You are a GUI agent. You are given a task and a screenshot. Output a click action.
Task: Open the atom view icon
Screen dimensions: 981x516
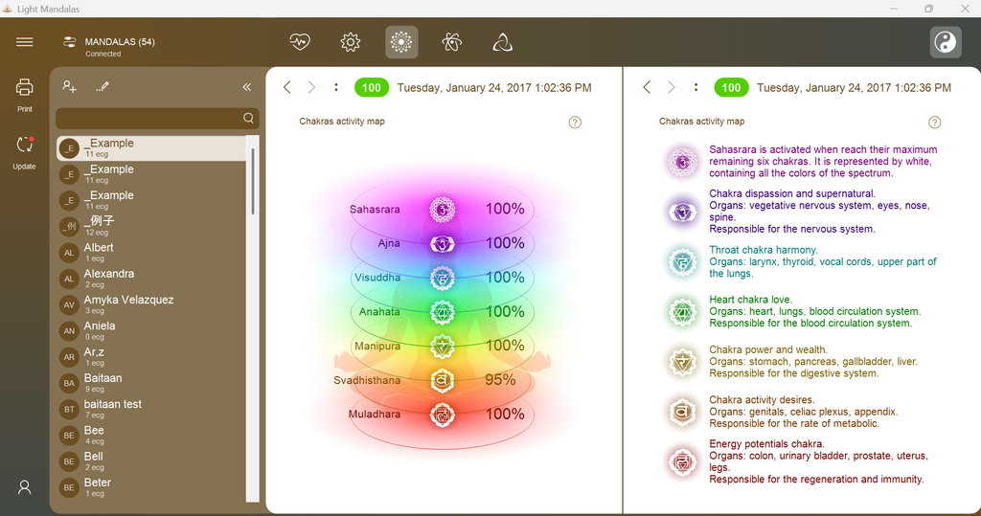tap(452, 42)
